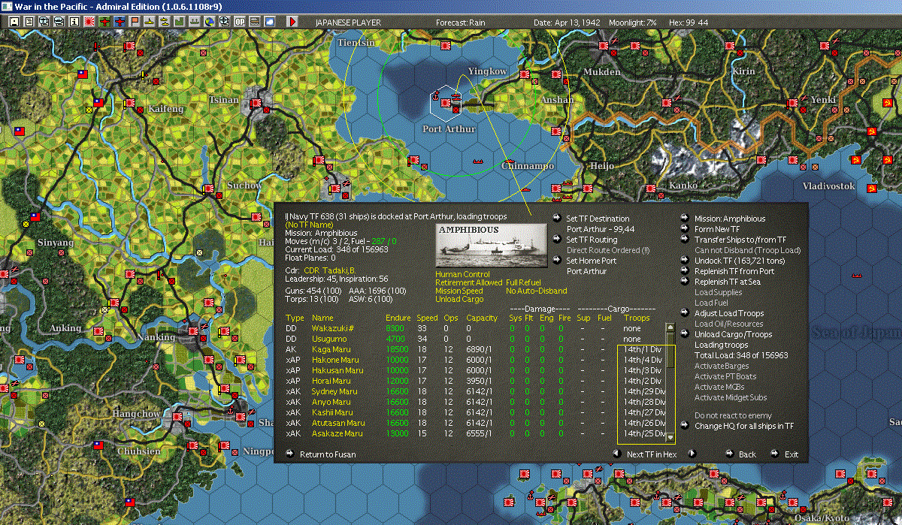Viewport: 902px width, 525px height.
Task: Click the Exit button
Action: pyautogui.click(x=792, y=454)
